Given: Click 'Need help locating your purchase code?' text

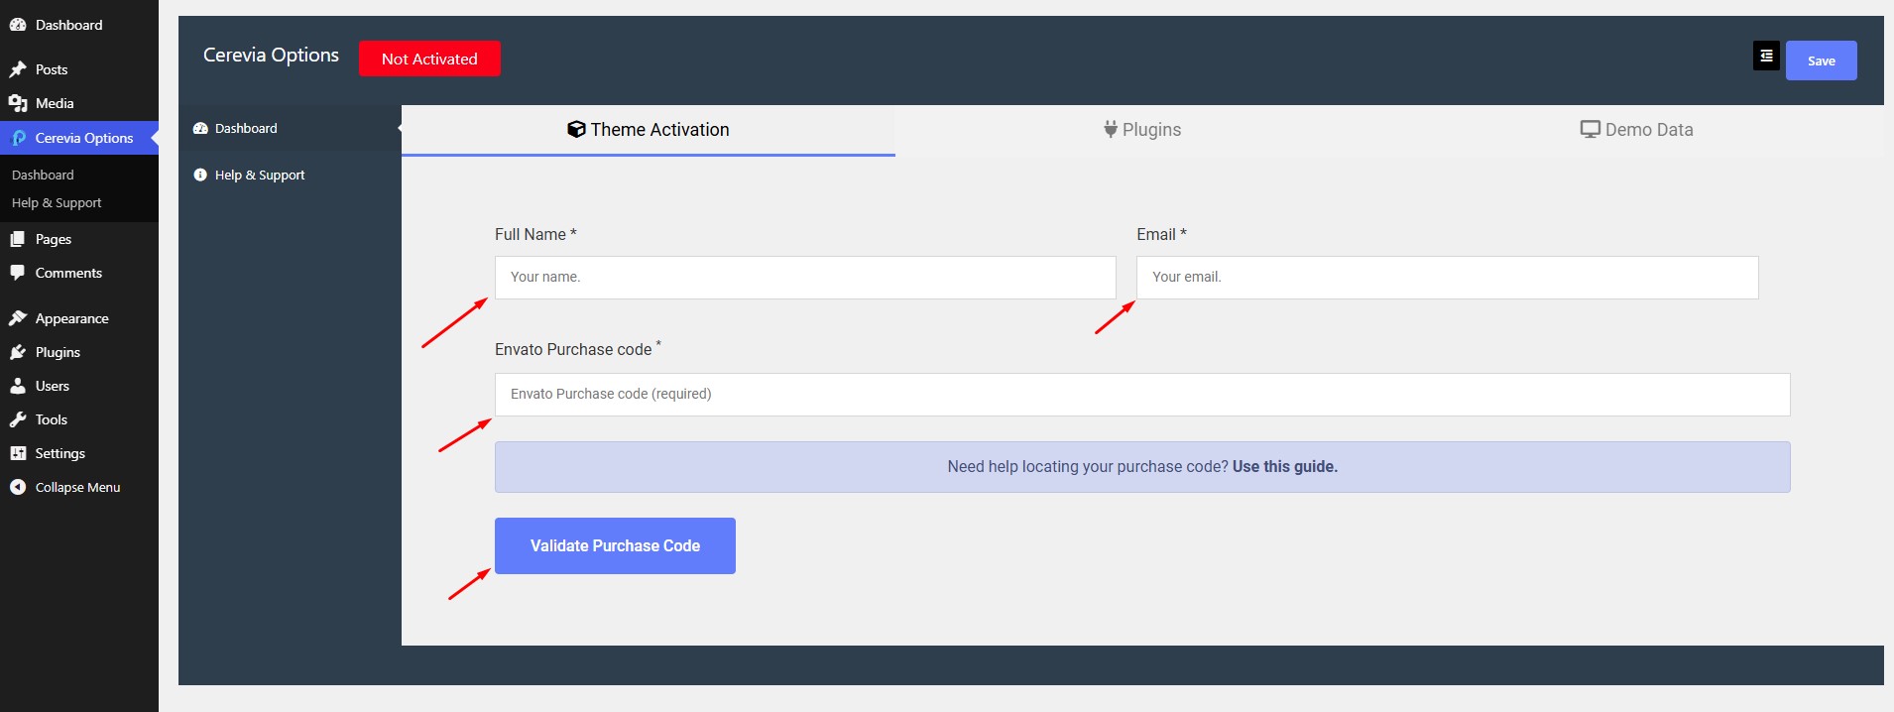Looking at the screenshot, I should (1088, 466).
